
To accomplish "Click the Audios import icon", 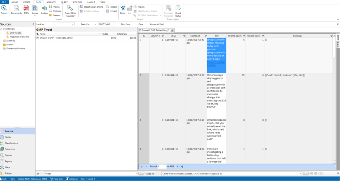I will pyautogui.click(x=44, y=9).
